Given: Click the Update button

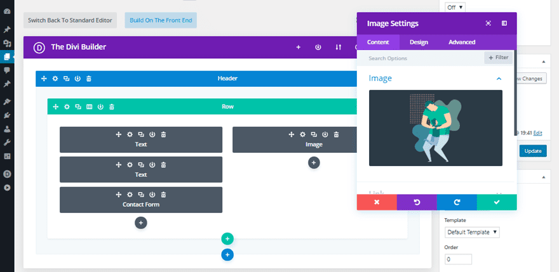Looking at the screenshot, I should pos(533,151).
